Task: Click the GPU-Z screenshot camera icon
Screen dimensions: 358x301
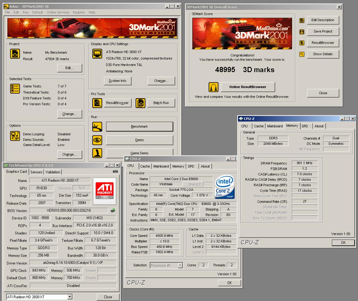Action: tap(115, 171)
